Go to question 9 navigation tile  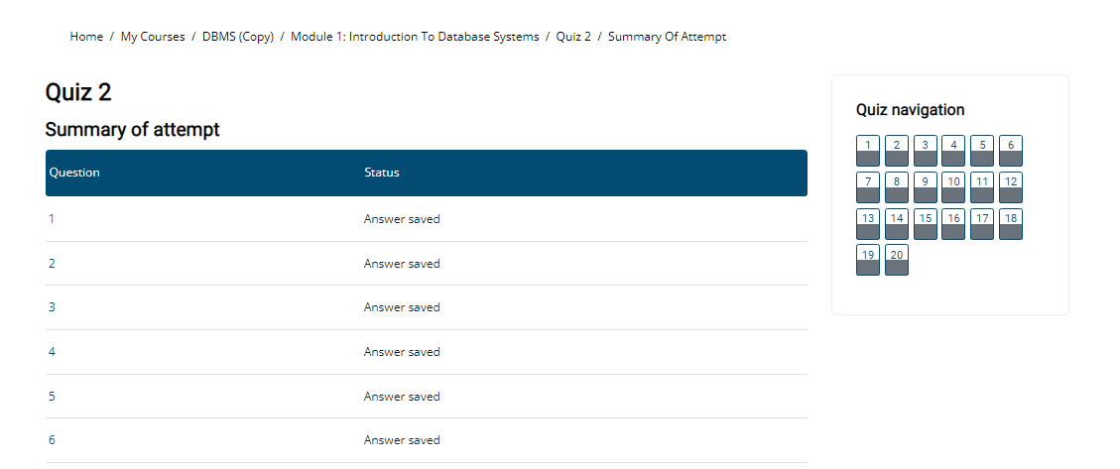coord(925,187)
